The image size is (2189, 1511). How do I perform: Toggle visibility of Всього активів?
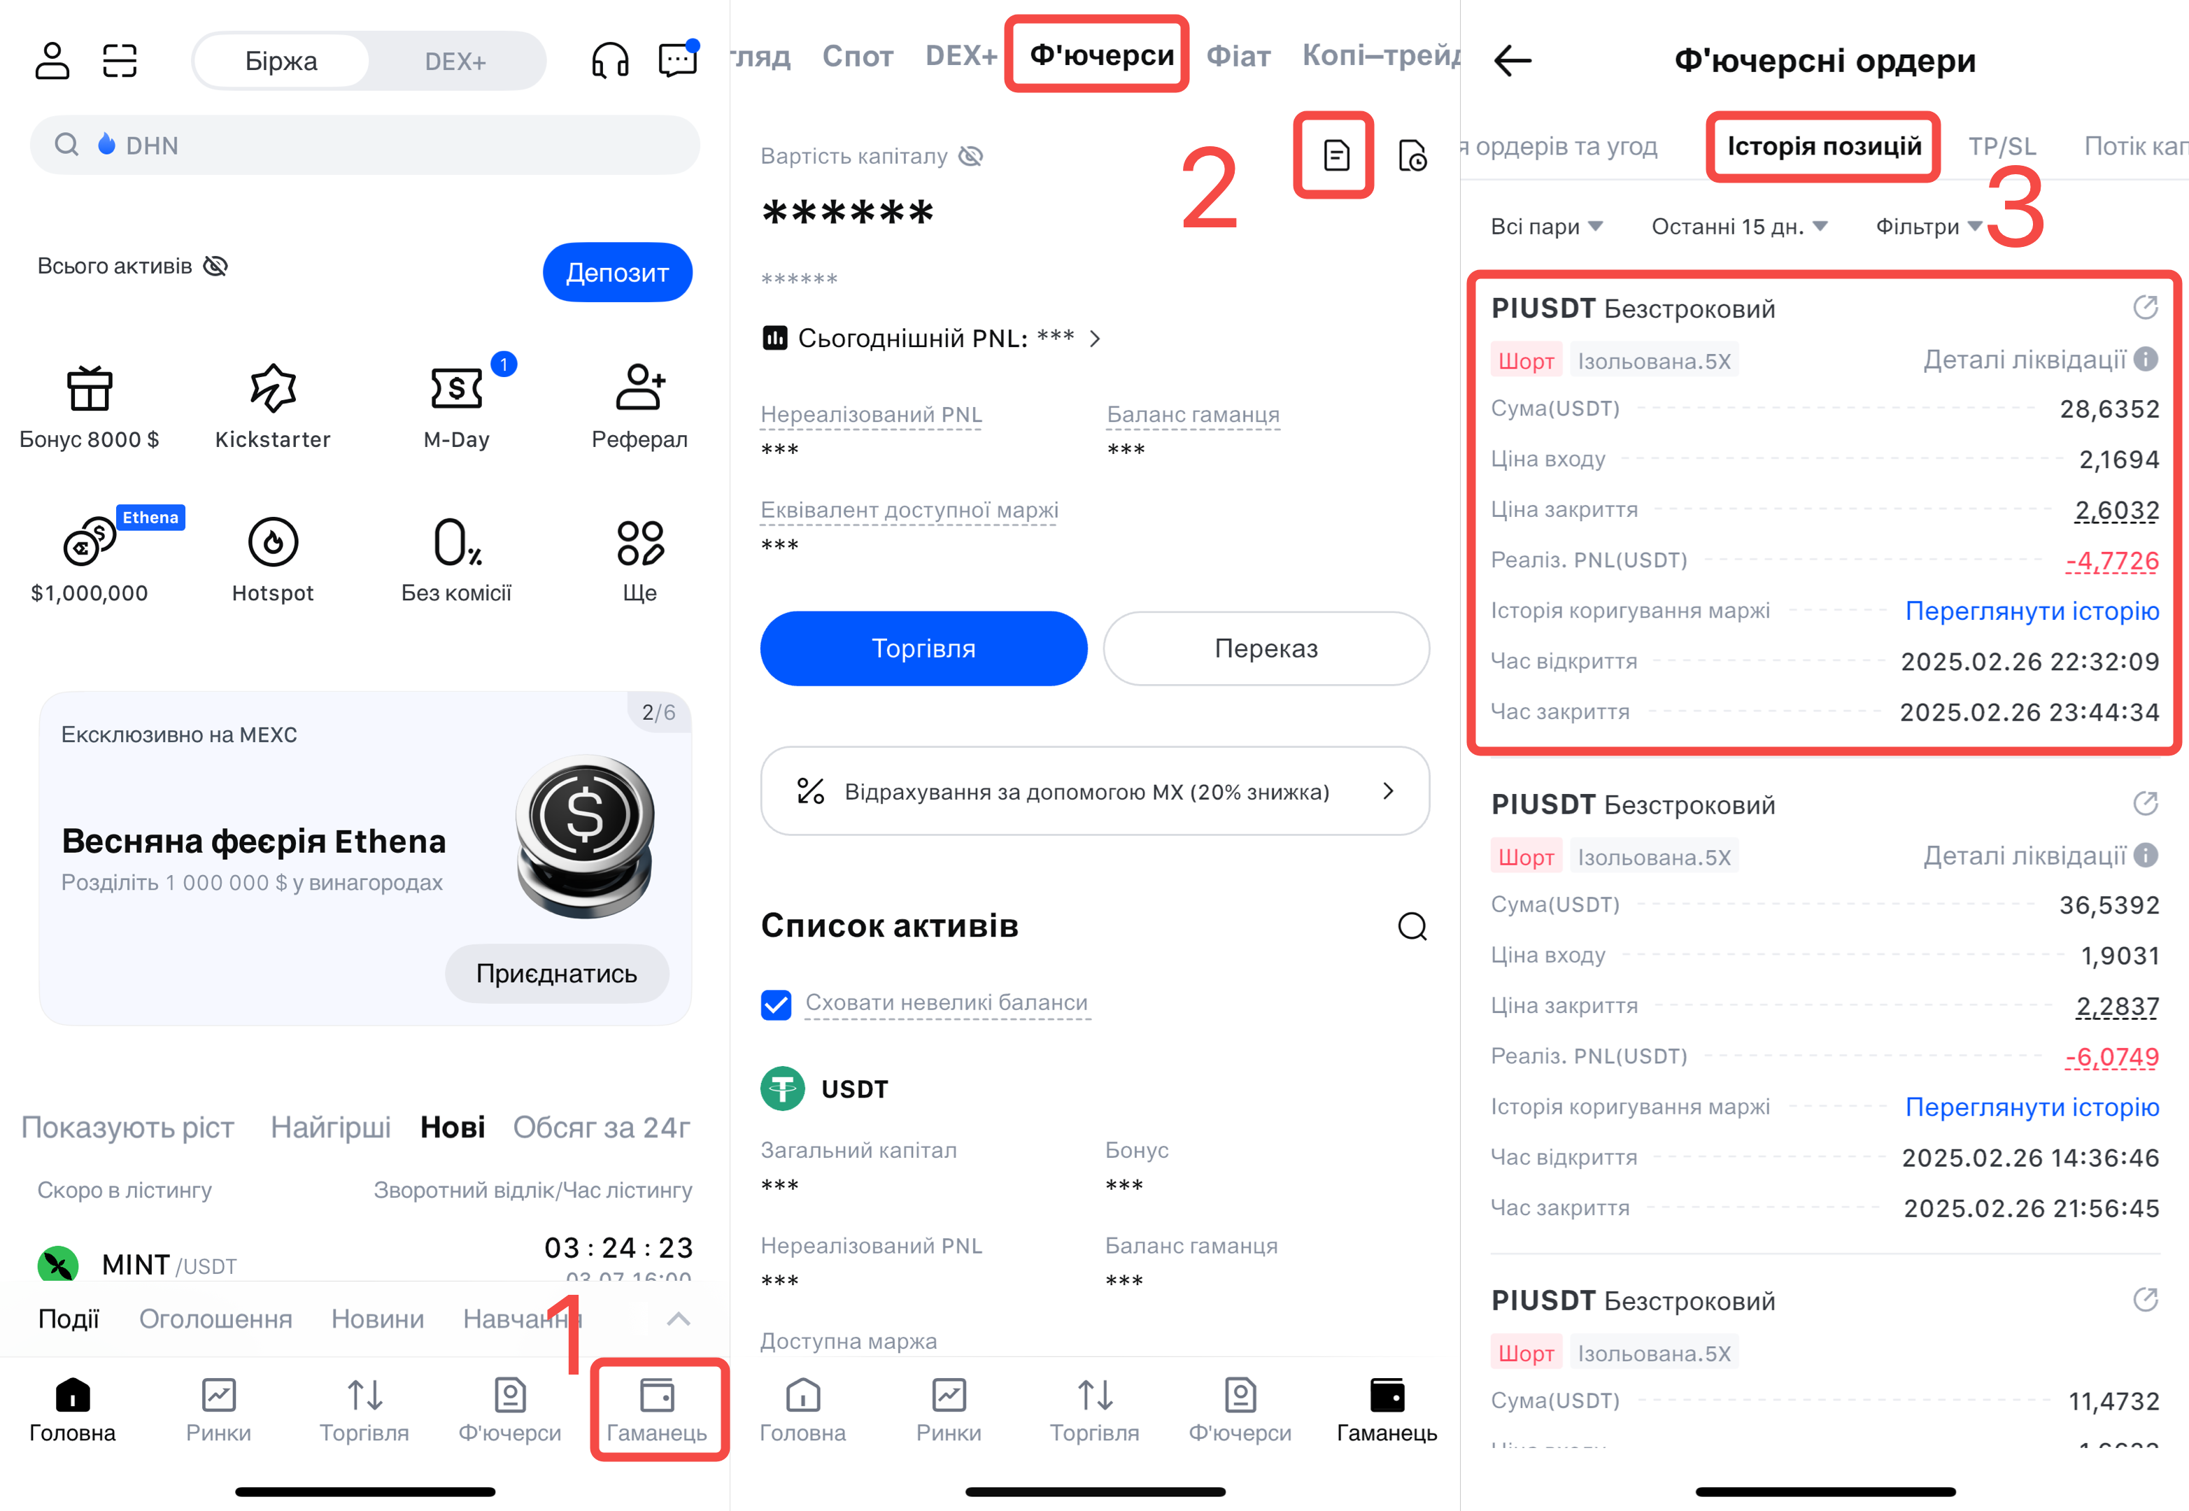(x=216, y=266)
